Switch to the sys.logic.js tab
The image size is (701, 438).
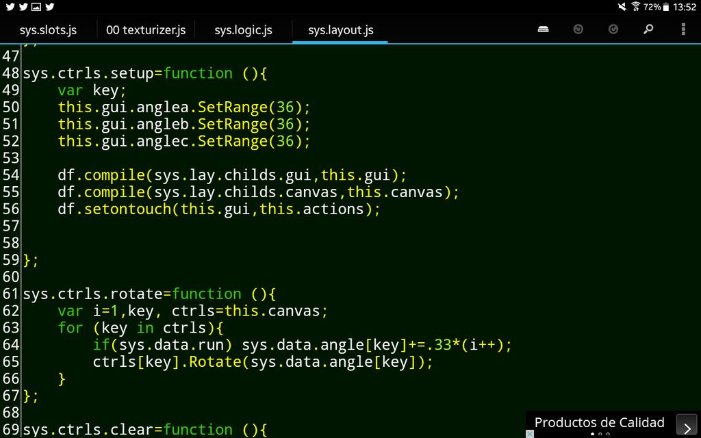point(243,30)
